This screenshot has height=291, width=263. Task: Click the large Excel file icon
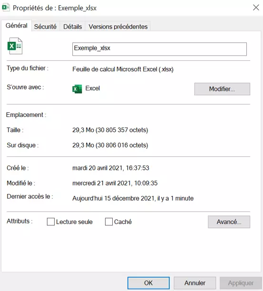[15, 46]
